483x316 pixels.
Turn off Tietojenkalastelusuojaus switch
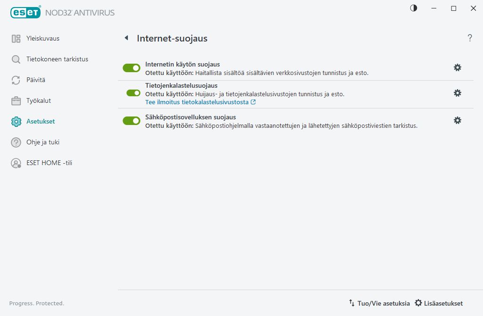pyautogui.click(x=133, y=93)
